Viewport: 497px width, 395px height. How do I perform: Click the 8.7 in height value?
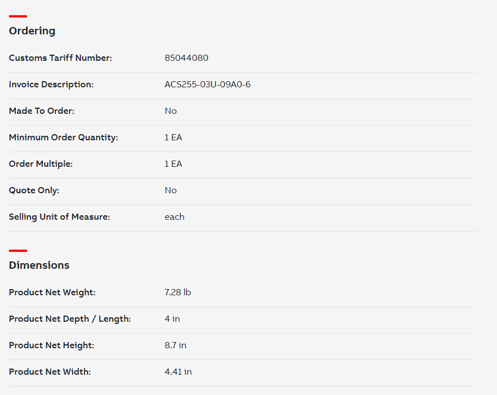click(175, 345)
